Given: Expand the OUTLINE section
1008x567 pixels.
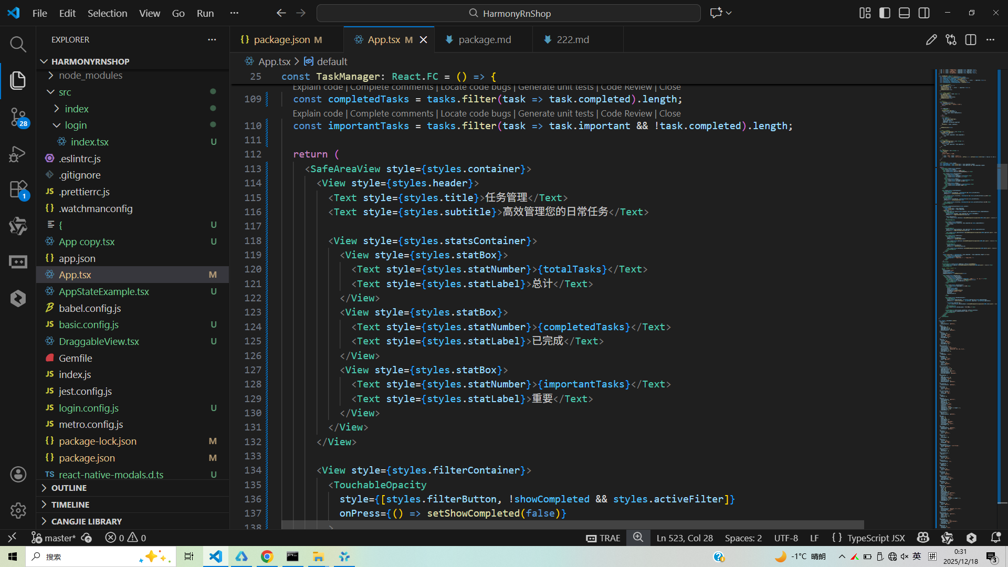Looking at the screenshot, I should pyautogui.click(x=69, y=488).
